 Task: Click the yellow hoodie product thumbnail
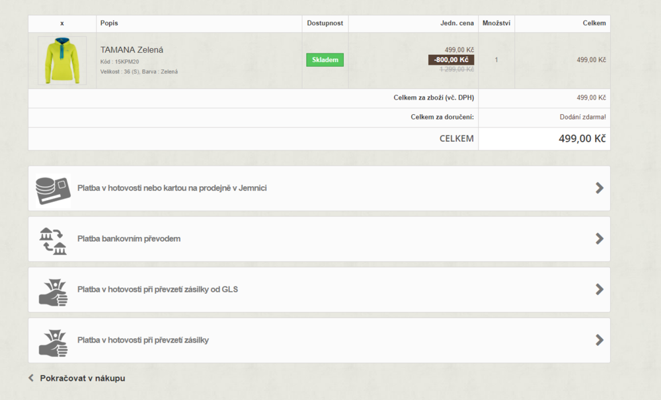[62, 61]
